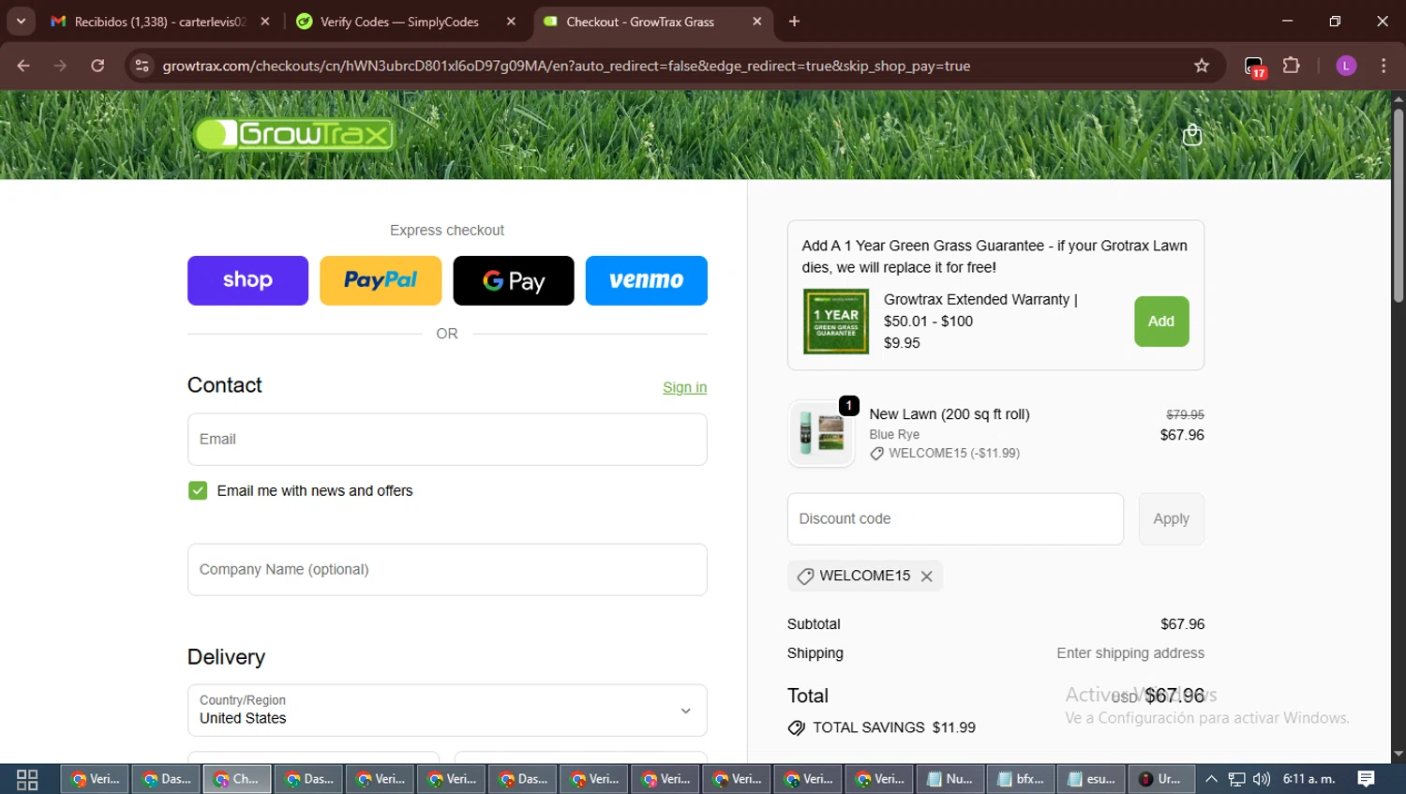Uncheck Email me with news and offers
The height and width of the screenshot is (794, 1406).
click(198, 490)
